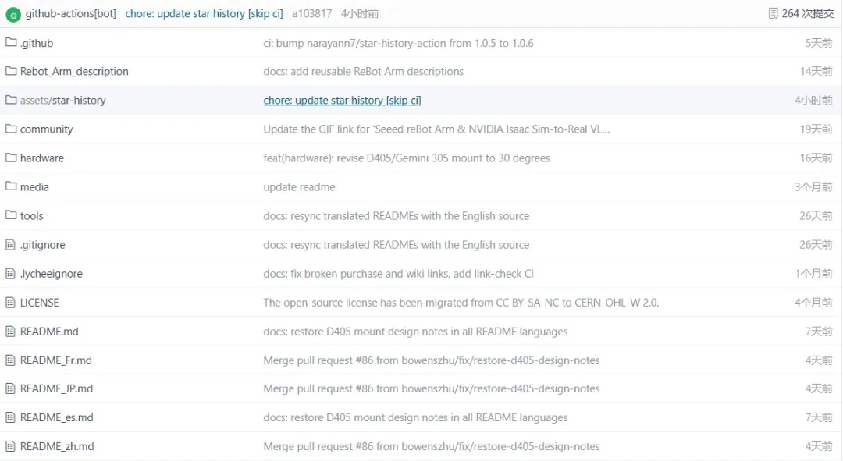Click the hardware folder icon

tap(11, 158)
